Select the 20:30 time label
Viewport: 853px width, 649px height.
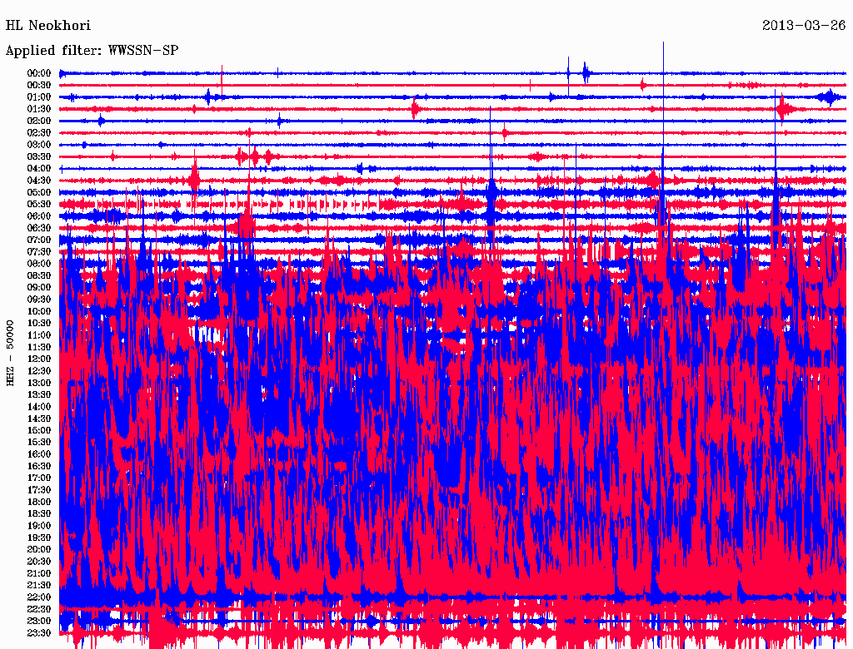click(39, 562)
